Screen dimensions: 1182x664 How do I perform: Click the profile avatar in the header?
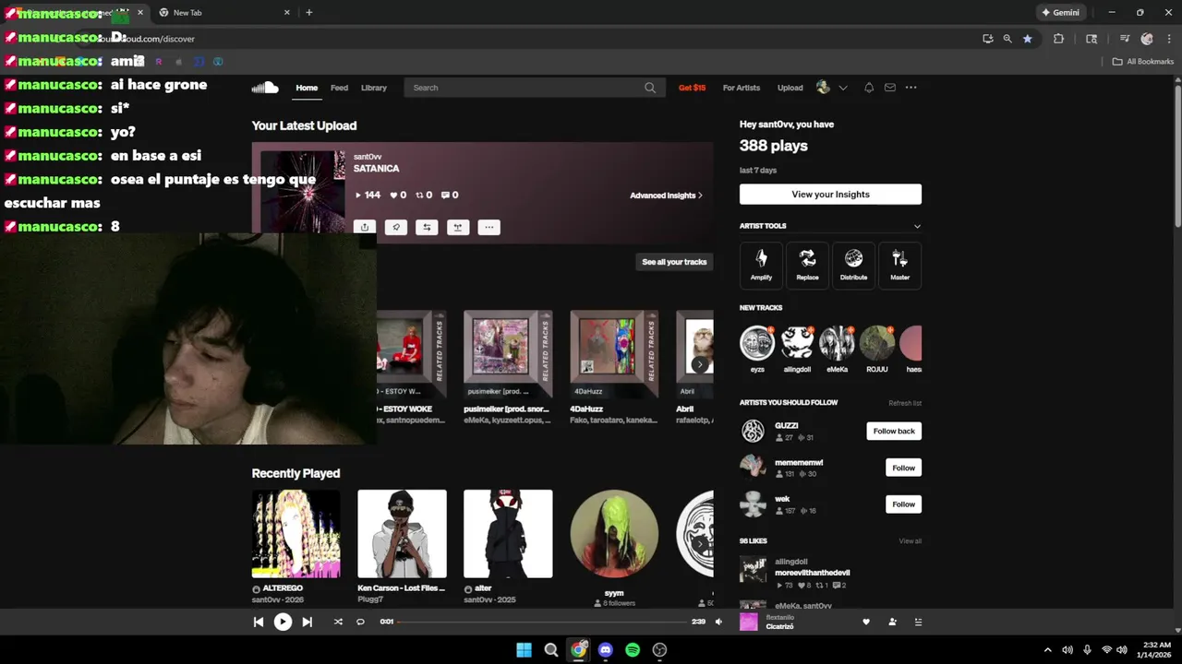click(823, 88)
